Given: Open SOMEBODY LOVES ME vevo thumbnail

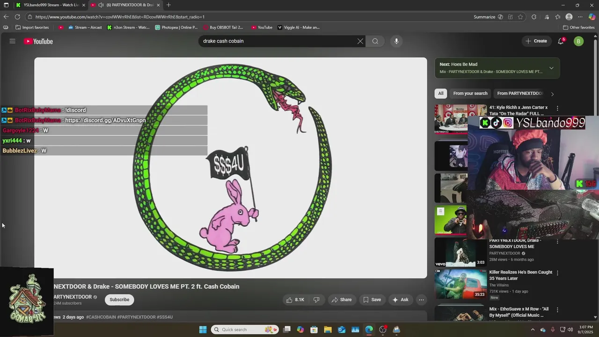Looking at the screenshot, I should (460, 252).
